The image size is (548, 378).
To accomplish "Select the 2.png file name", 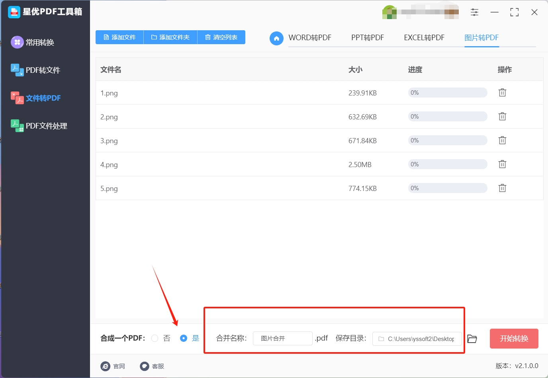I will 109,117.
